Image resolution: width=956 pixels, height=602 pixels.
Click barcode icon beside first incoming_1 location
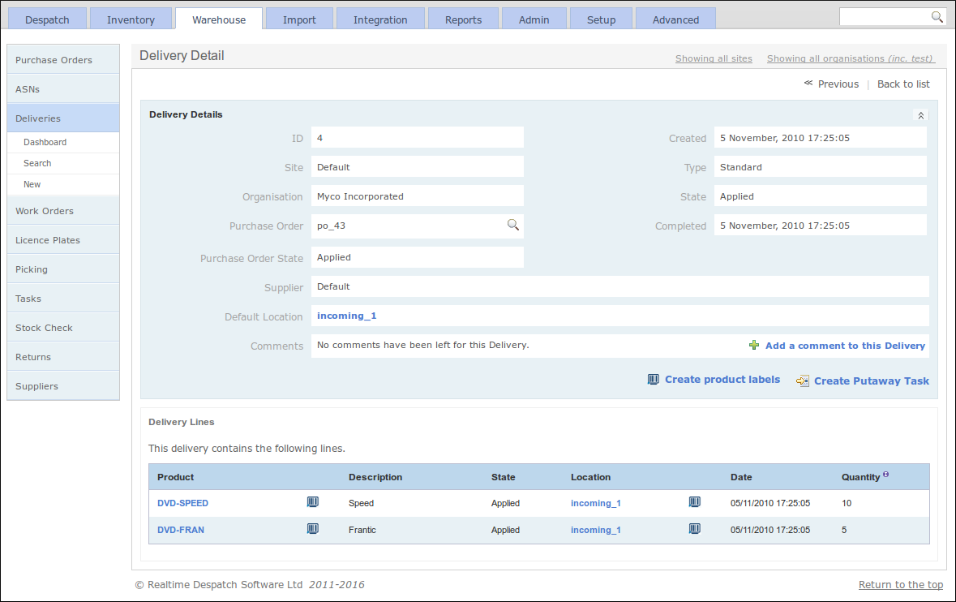click(x=694, y=502)
